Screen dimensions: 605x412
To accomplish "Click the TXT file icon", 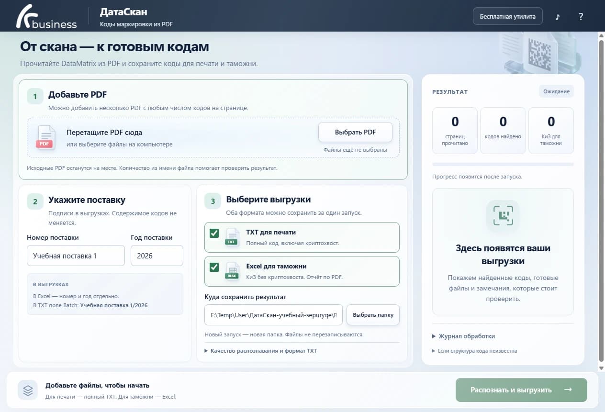I will 232,237.
